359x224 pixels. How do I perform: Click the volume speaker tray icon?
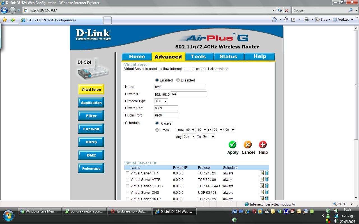[336, 221]
